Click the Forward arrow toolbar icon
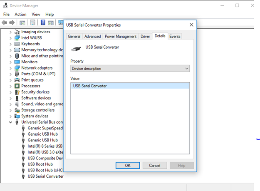The height and width of the screenshot is (191, 260). pos(12,22)
